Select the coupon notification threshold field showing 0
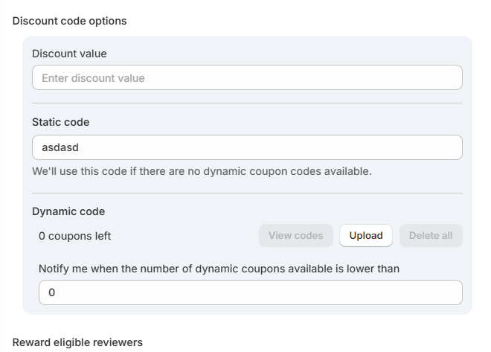Image resolution: width=491 pixels, height=352 pixels. click(250, 292)
